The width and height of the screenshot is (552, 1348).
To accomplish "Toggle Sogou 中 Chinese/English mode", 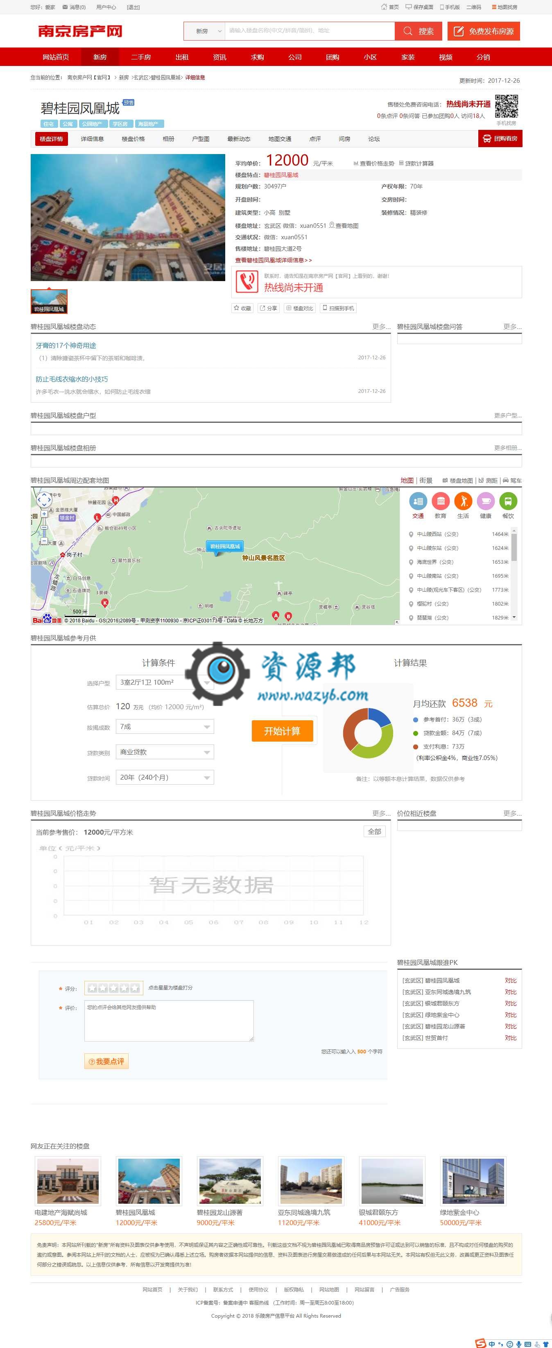I will point(492,1344).
